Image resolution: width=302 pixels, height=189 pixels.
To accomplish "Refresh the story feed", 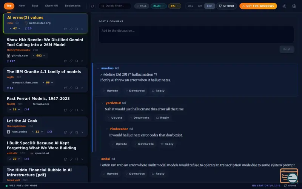I will click(92, 6).
